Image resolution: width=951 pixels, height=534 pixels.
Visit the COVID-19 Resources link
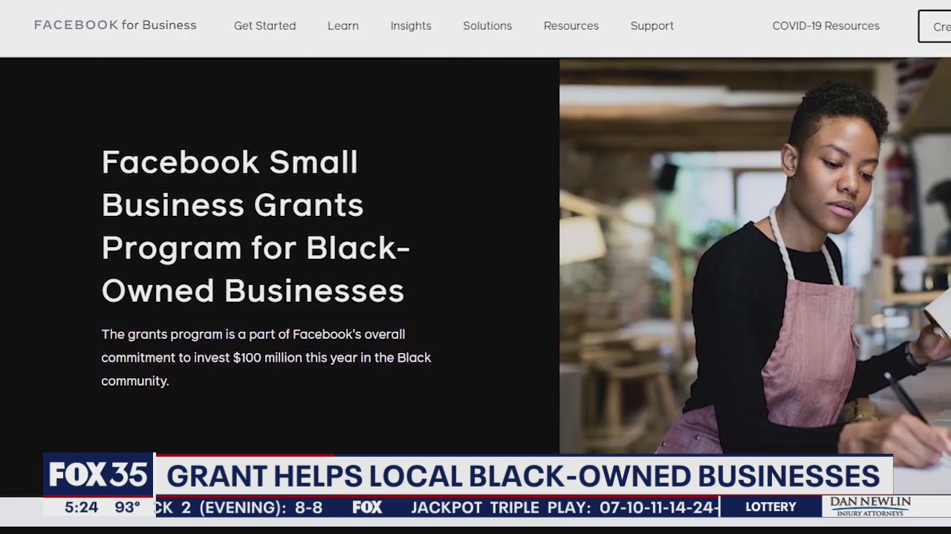(826, 25)
